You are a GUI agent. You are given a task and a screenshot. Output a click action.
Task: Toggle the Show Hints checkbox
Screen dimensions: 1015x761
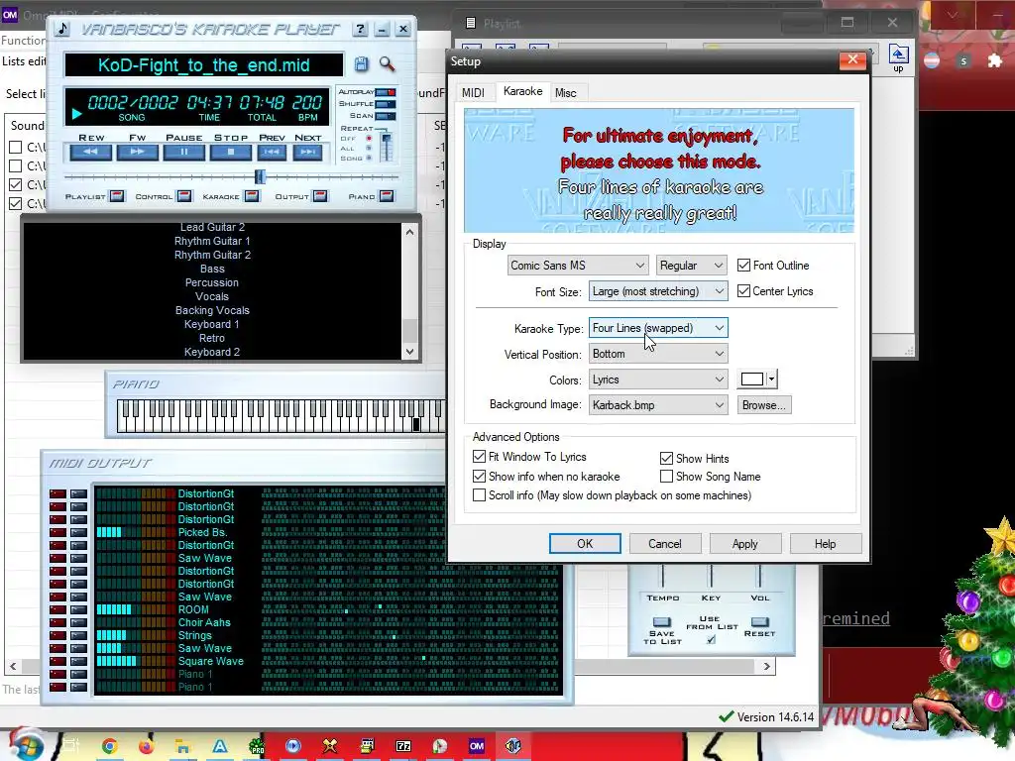point(666,458)
